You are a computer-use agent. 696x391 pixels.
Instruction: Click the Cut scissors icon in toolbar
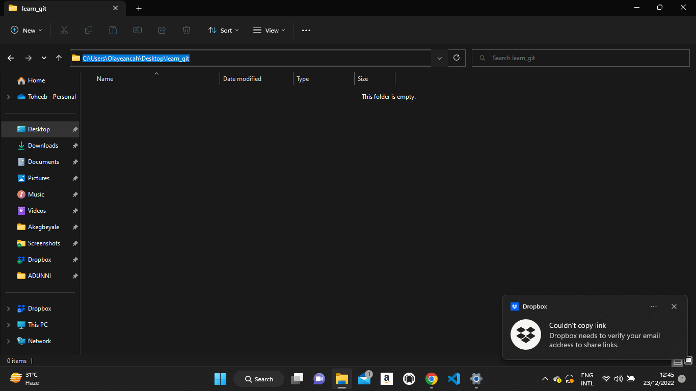coord(64,31)
